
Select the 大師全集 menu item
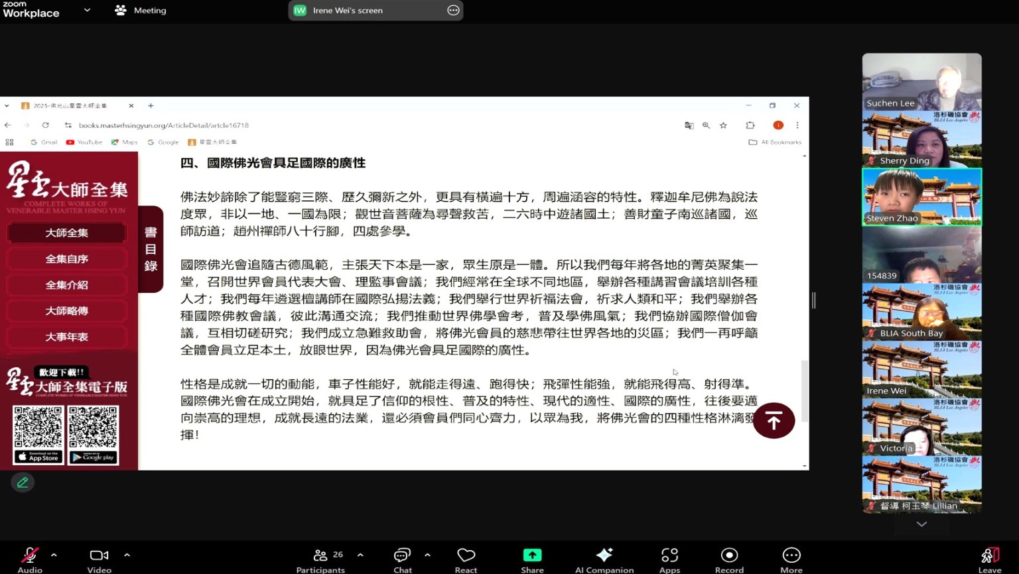66,233
